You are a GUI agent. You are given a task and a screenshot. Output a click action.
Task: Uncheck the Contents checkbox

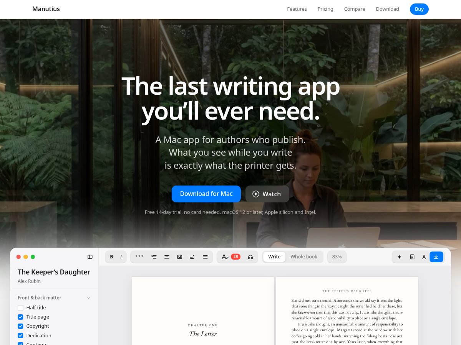20,344
